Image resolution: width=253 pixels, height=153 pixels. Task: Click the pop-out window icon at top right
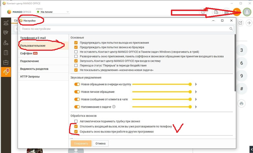point(240,23)
